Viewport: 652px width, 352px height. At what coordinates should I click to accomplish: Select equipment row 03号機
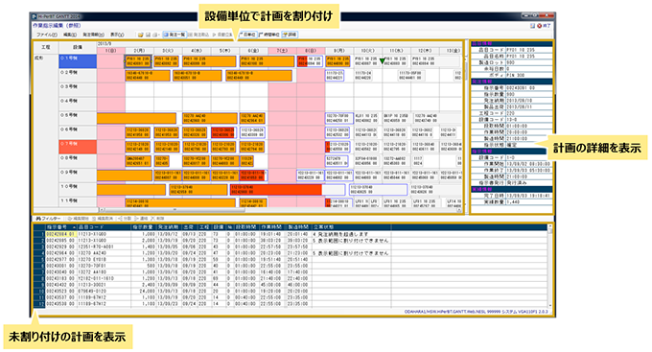pos(78,90)
